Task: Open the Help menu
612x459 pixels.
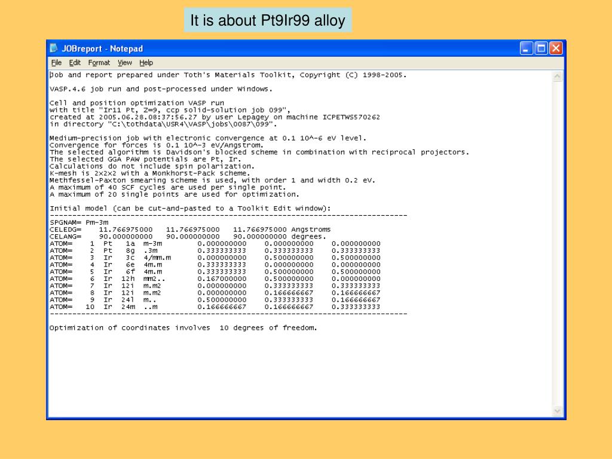Action: [146, 62]
